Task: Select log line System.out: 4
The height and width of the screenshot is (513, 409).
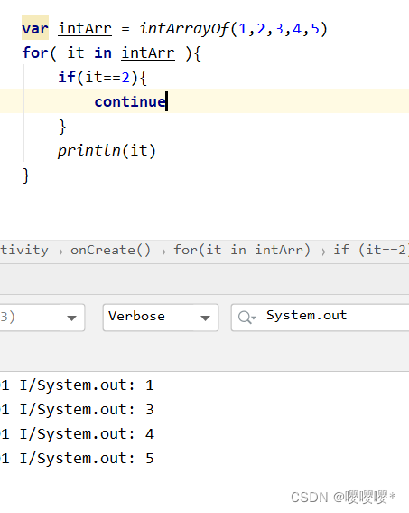Action: tap(204, 434)
